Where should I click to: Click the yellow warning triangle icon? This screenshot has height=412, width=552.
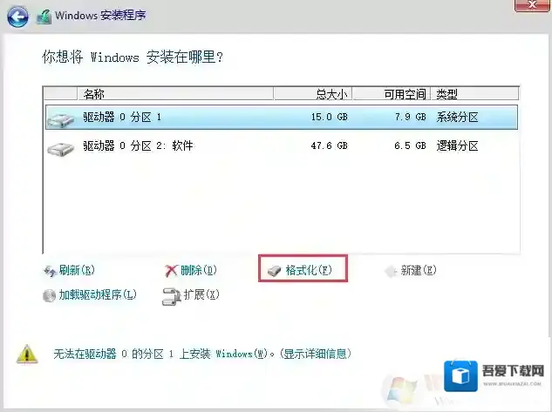click(28, 354)
